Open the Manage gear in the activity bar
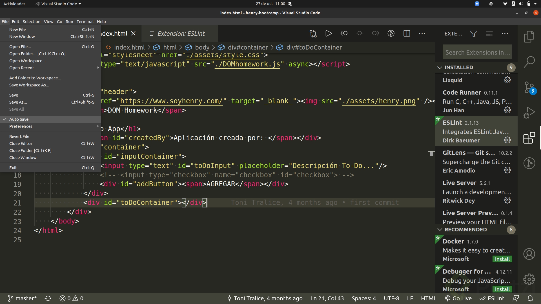The width and height of the screenshot is (541, 304). 529,280
